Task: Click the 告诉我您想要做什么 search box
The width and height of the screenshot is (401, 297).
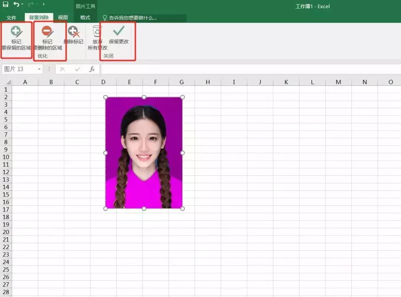Action: coord(143,18)
